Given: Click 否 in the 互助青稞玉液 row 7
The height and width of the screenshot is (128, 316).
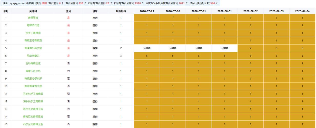Looking at the screenshot, I should [68, 63].
